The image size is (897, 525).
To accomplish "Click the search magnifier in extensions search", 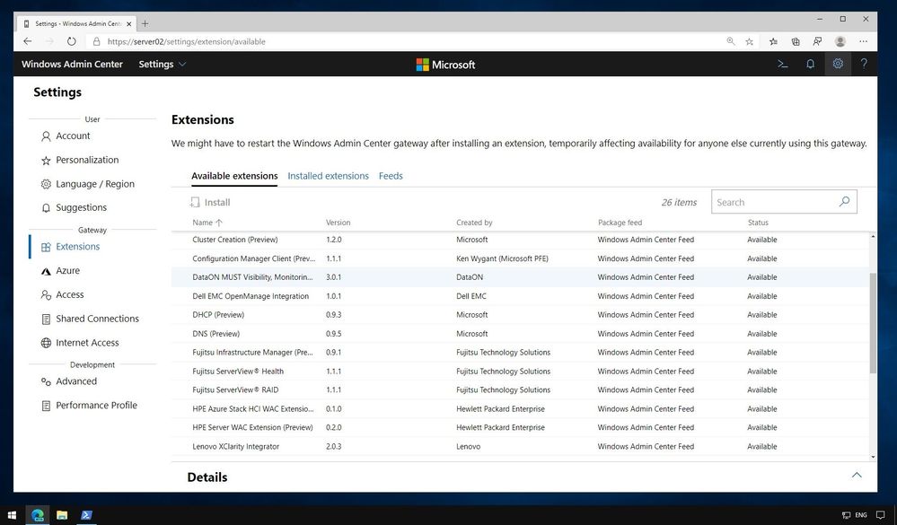I will point(844,201).
